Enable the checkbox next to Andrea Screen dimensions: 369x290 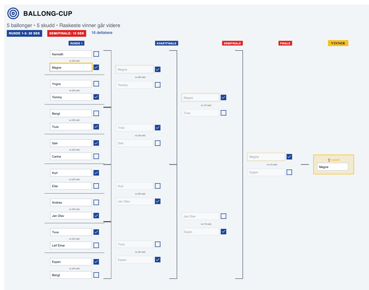point(96,202)
